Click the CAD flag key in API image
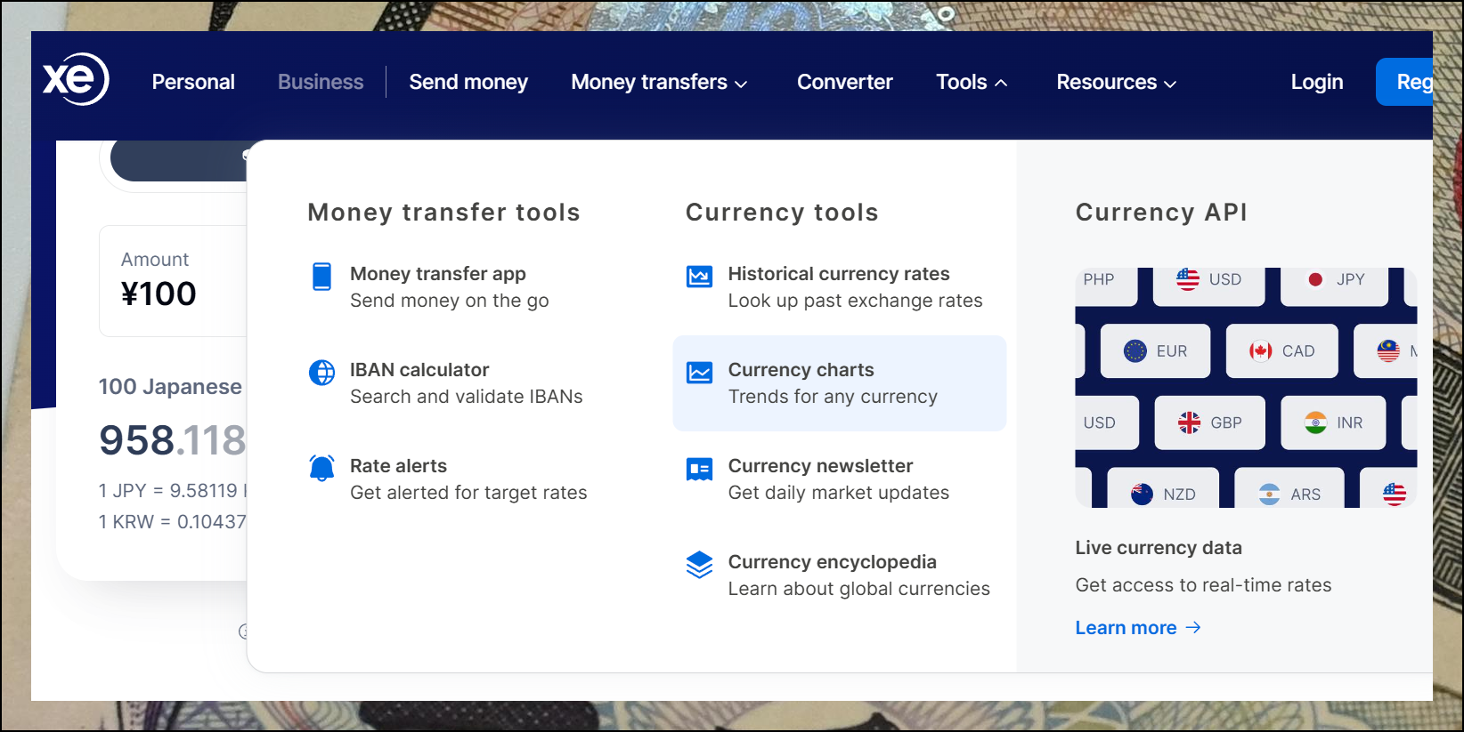 [1282, 351]
